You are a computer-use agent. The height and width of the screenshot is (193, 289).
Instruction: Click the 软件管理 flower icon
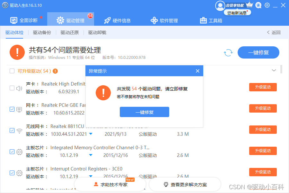pos(154,21)
